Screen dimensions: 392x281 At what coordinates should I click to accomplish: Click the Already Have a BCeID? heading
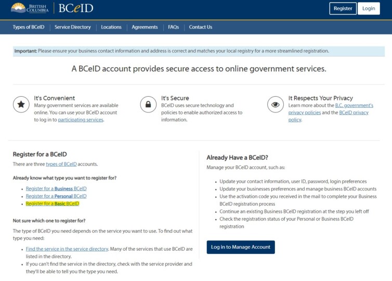(x=237, y=158)
